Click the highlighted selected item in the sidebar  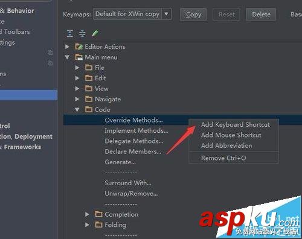point(28,95)
